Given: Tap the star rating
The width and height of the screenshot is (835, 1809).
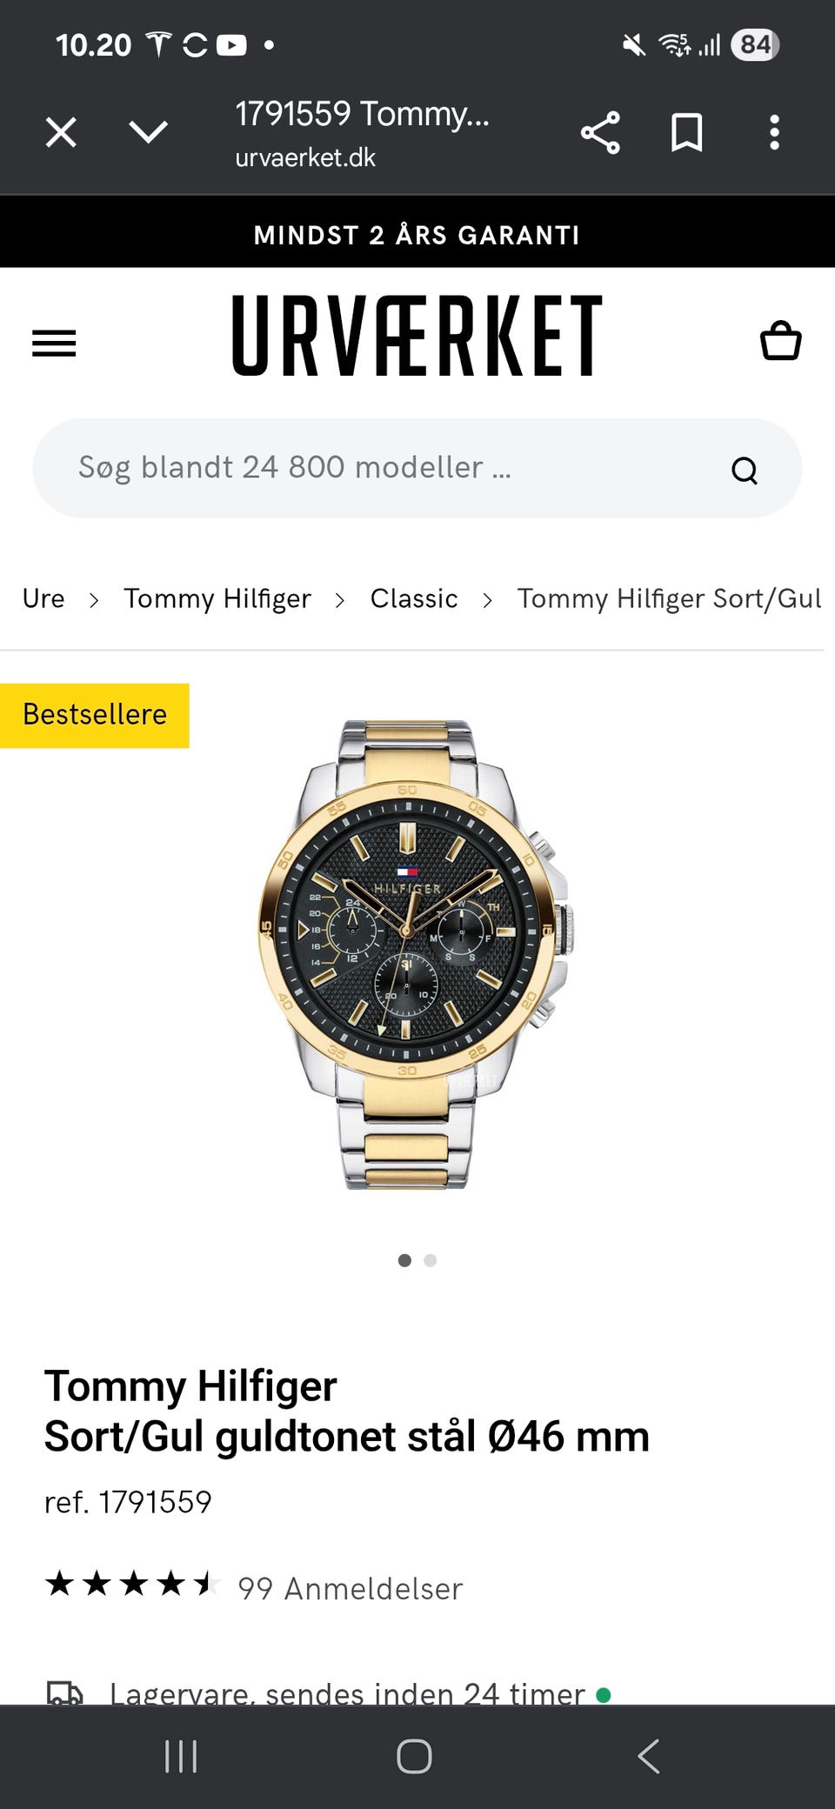Looking at the screenshot, I should (132, 1584).
